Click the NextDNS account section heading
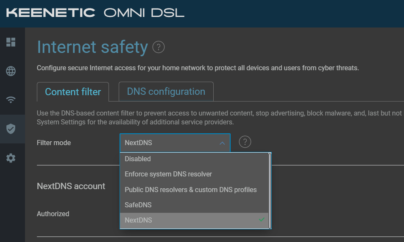 coord(71,186)
